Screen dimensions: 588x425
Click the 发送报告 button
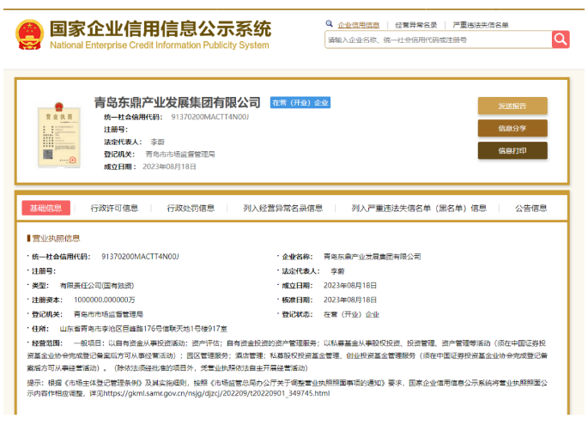click(512, 106)
